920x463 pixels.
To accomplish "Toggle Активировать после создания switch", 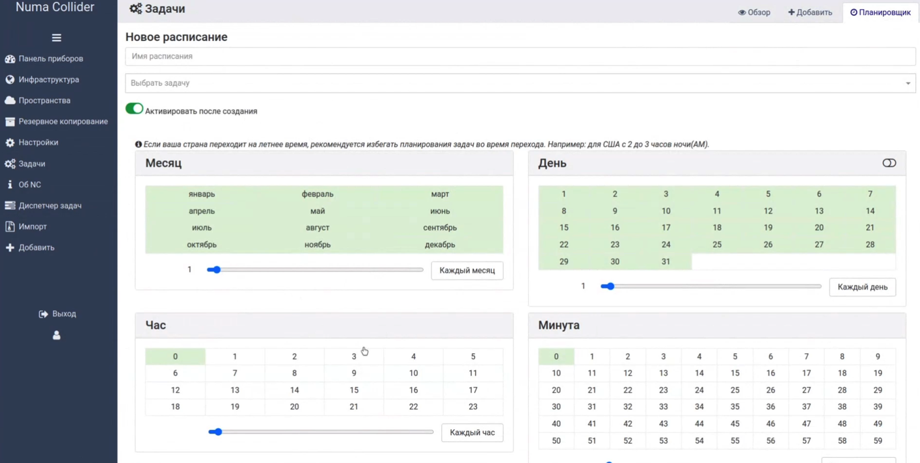I will [x=134, y=109].
